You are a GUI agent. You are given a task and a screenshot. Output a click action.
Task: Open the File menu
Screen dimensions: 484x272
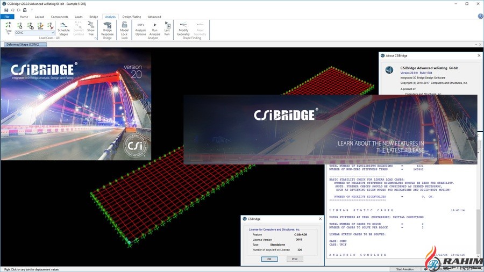coord(6,17)
